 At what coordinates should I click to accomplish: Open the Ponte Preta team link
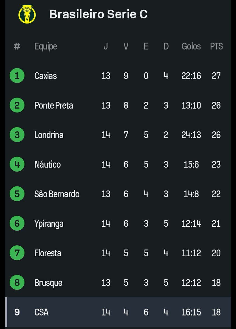point(54,105)
